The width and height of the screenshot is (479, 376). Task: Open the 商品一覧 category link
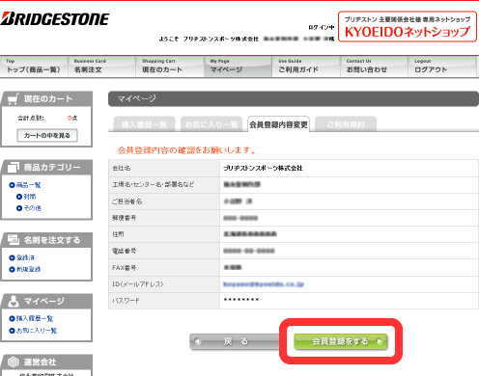pyautogui.click(x=28, y=185)
